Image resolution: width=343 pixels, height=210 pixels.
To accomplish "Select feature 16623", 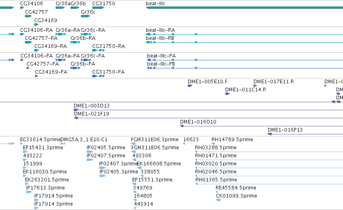I will [184, 144].
